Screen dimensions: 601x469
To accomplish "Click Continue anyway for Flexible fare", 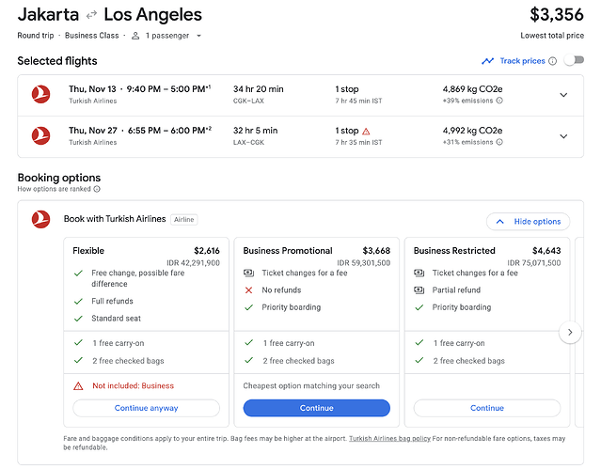I will coord(146,408).
